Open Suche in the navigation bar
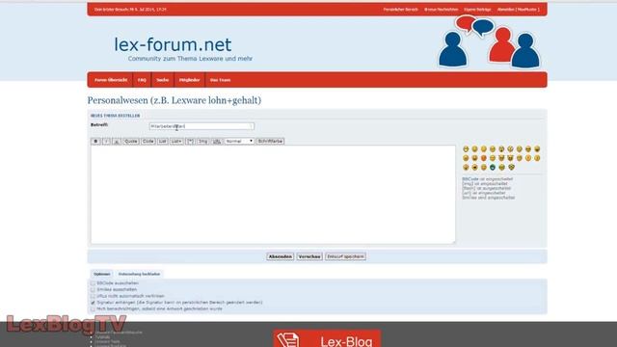Image resolution: width=617 pixels, height=347 pixels. pyautogui.click(x=163, y=80)
